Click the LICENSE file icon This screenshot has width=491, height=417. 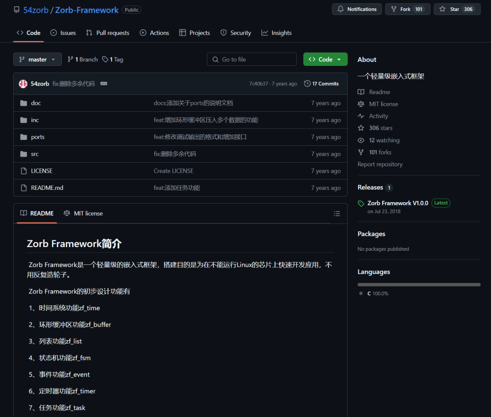pos(24,170)
